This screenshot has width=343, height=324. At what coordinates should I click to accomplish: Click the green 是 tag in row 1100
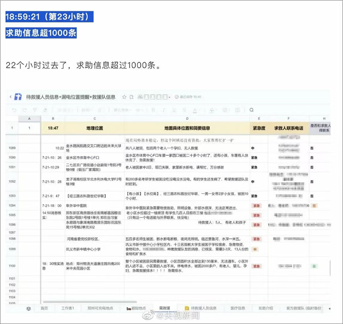point(314,266)
